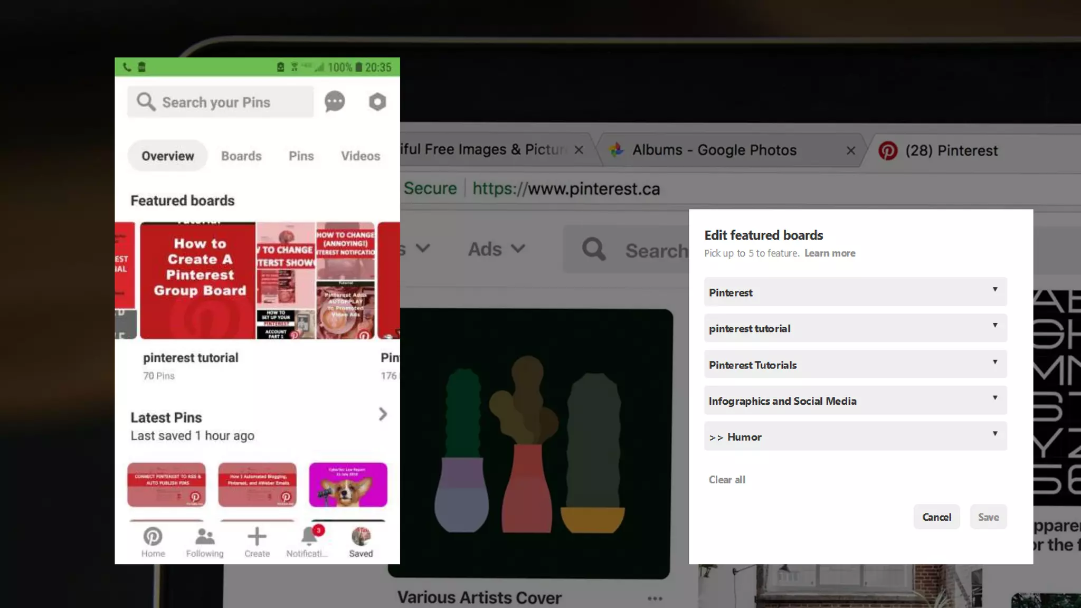Tap the Create plus icon

click(x=257, y=537)
